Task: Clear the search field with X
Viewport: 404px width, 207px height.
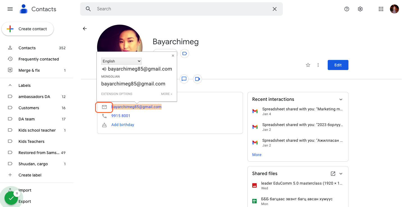Action: tap(275, 9)
